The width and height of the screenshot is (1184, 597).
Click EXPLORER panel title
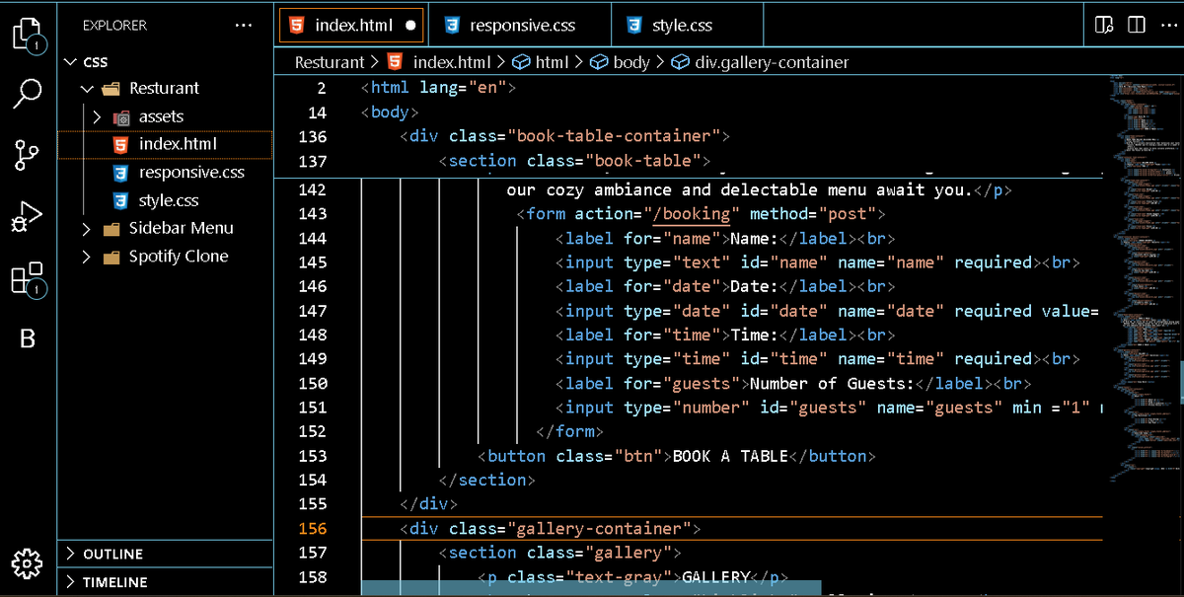click(114, 25)
